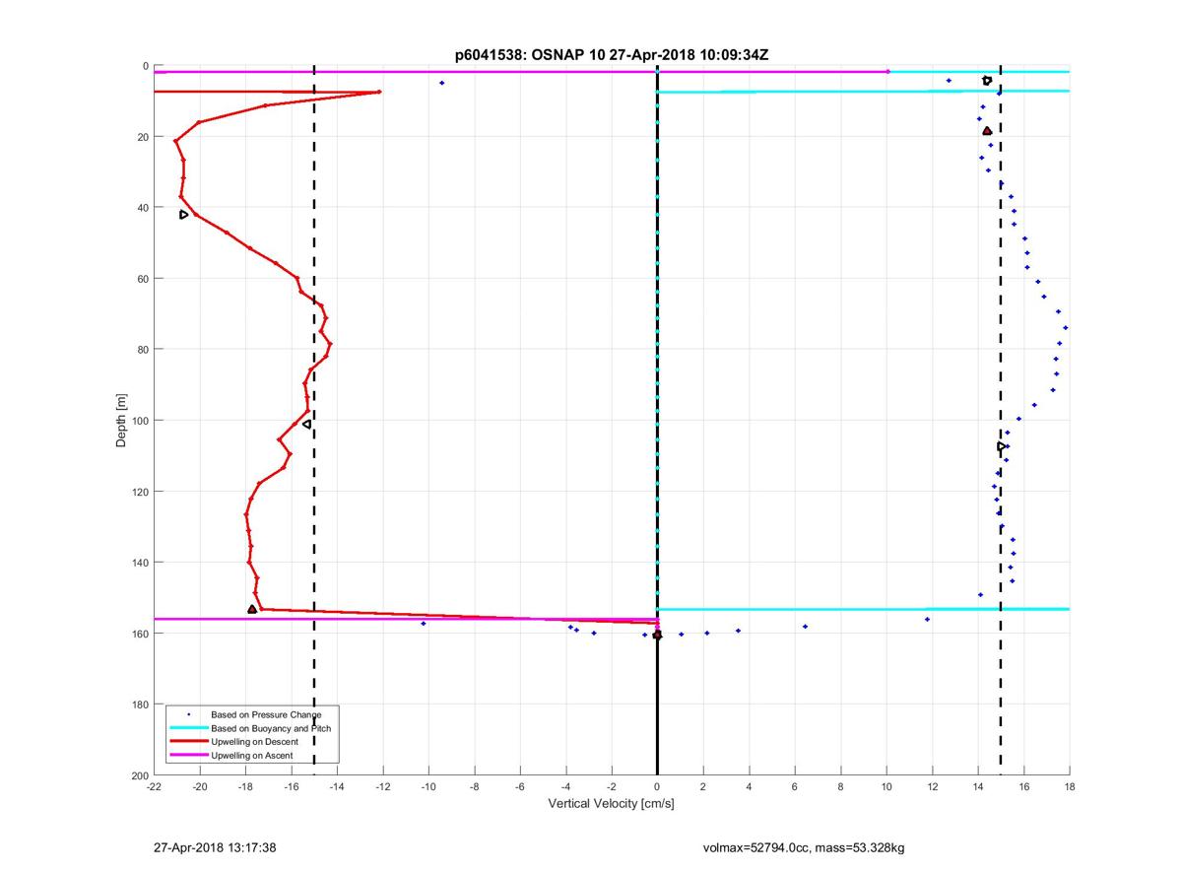The image size is (1182, 872).
Task: Click the white triangle marker near 107 m depth
Action: [x=1002, y=446]
